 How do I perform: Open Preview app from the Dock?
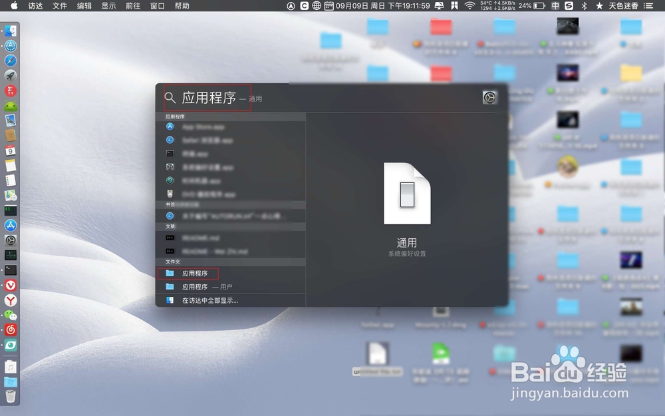[x=11, y=120]
